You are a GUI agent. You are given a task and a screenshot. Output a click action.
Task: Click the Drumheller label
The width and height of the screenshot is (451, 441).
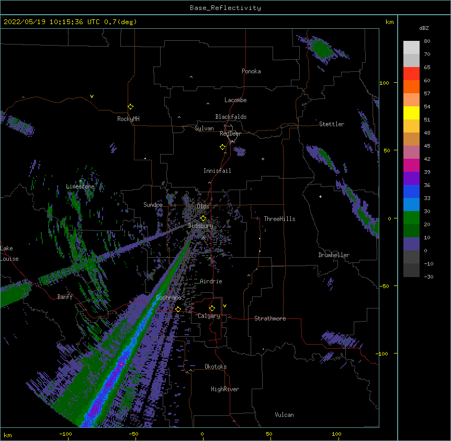(334, 255)
